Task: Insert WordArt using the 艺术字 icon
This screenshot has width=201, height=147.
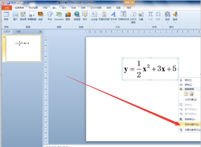Action: point(114,15)
